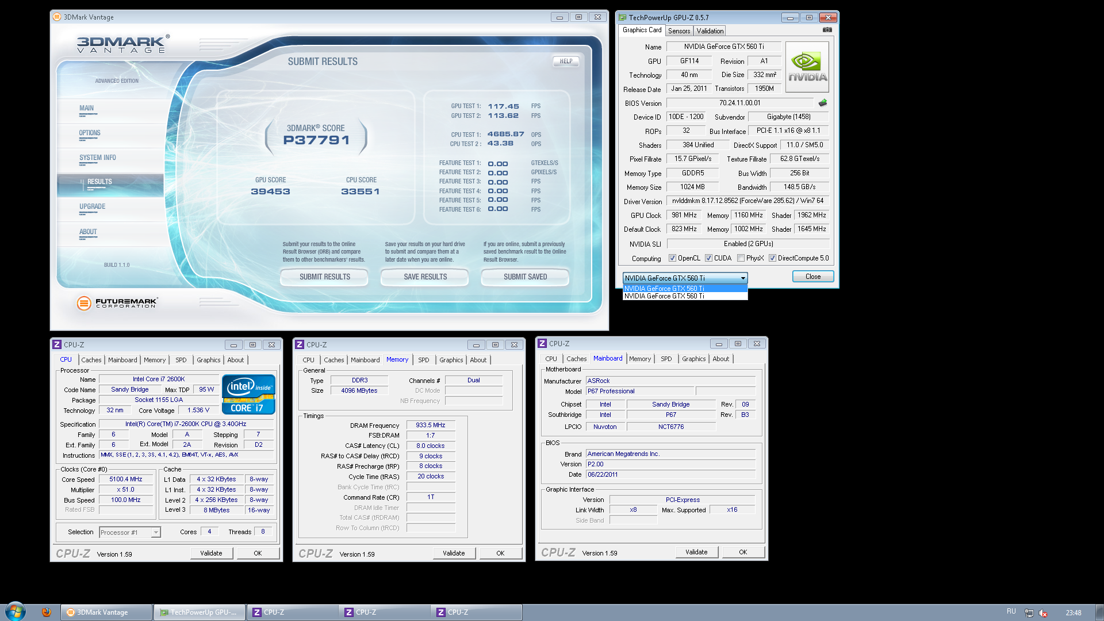
Task: Click the BIOS Date 06/22/2011 field
Action: point(671,475)
